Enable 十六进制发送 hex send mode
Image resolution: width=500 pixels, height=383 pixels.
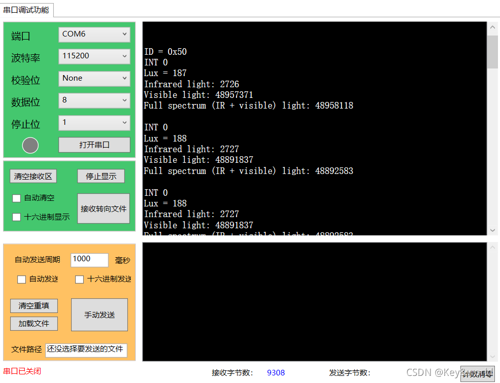pos(79,279)
